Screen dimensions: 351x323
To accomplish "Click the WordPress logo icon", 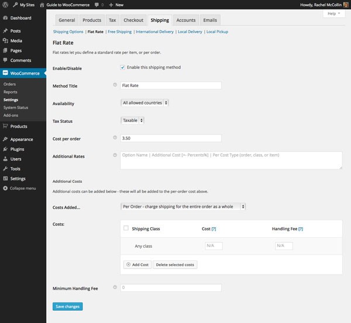I will coord(5,5).
